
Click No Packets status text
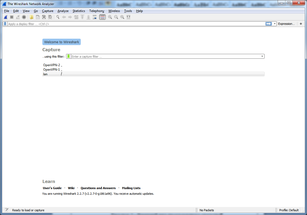207,210
